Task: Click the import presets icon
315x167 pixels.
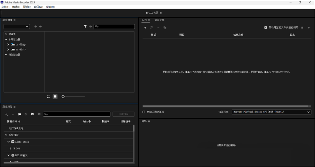Action: 32,114
